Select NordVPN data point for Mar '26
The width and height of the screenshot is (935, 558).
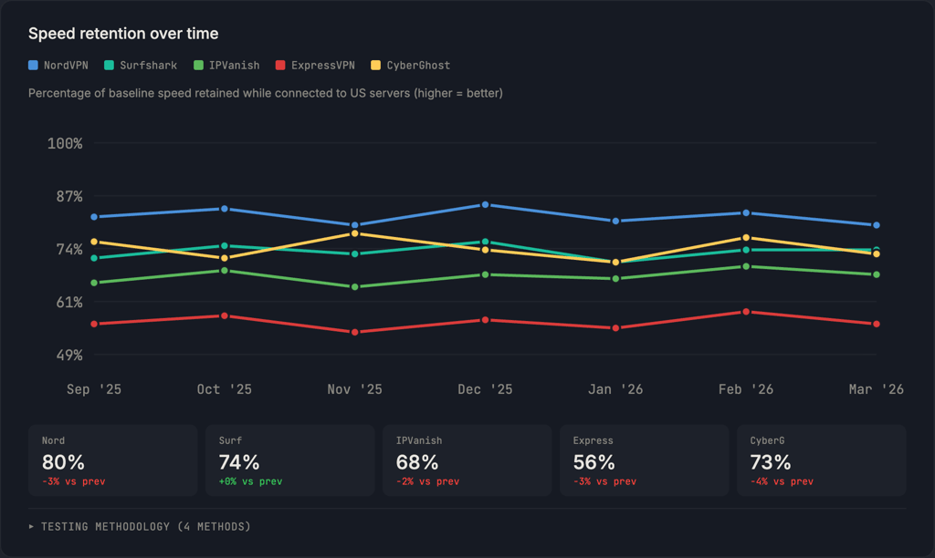876,225
